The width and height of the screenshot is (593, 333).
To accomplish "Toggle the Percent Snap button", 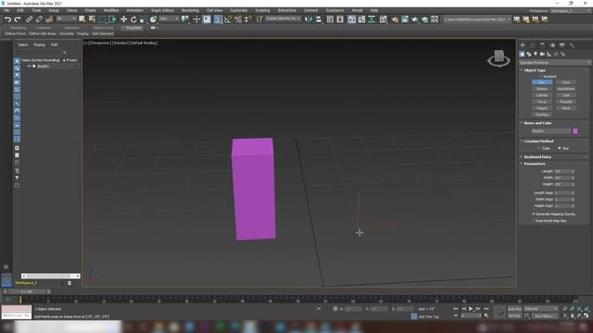I will tap(238, 19).
